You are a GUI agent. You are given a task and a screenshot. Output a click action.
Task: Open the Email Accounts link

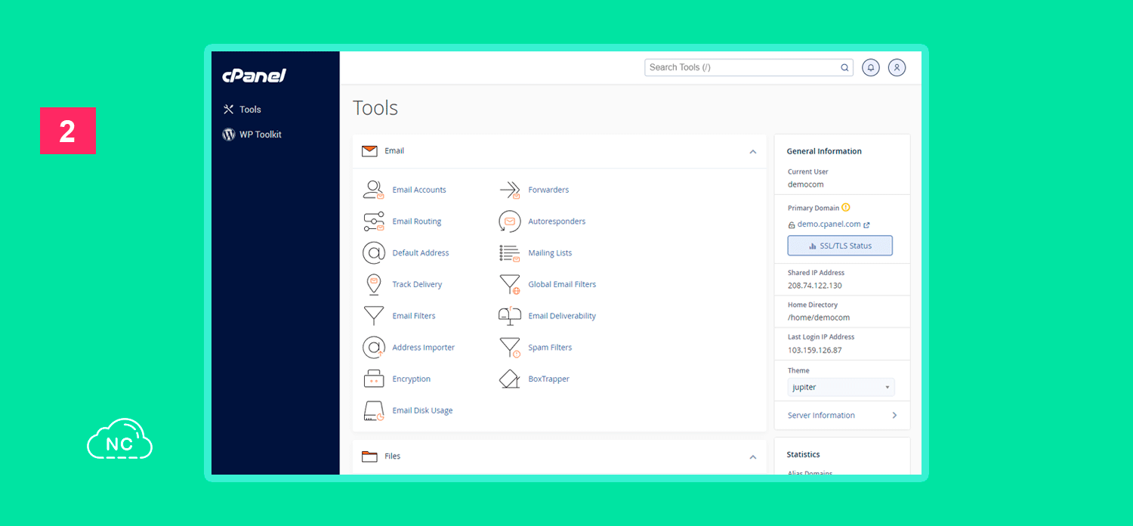click(x=419, y=190)
